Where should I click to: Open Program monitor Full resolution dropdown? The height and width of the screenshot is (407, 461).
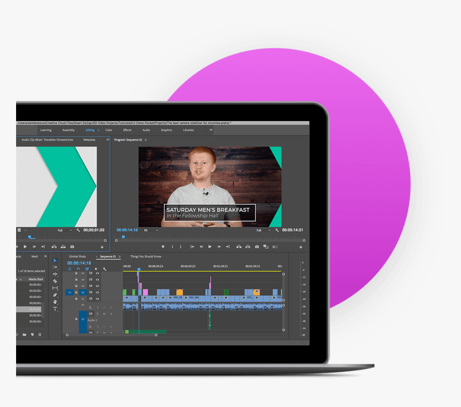[x=262, y=230]
